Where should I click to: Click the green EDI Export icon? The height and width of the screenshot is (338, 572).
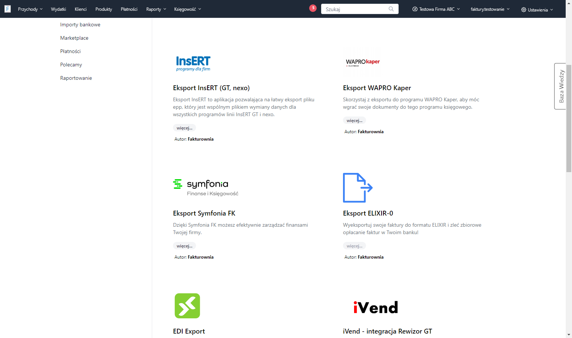(187, 306)
